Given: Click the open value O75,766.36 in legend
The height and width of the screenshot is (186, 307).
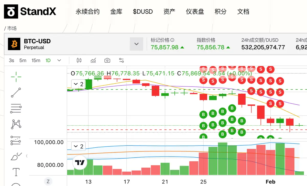Looking at the screenshot, I should (x=87, y=74).
